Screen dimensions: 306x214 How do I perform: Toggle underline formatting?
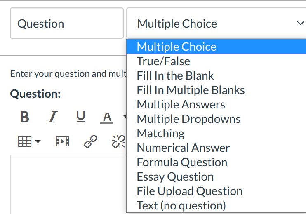pos(81,118)
